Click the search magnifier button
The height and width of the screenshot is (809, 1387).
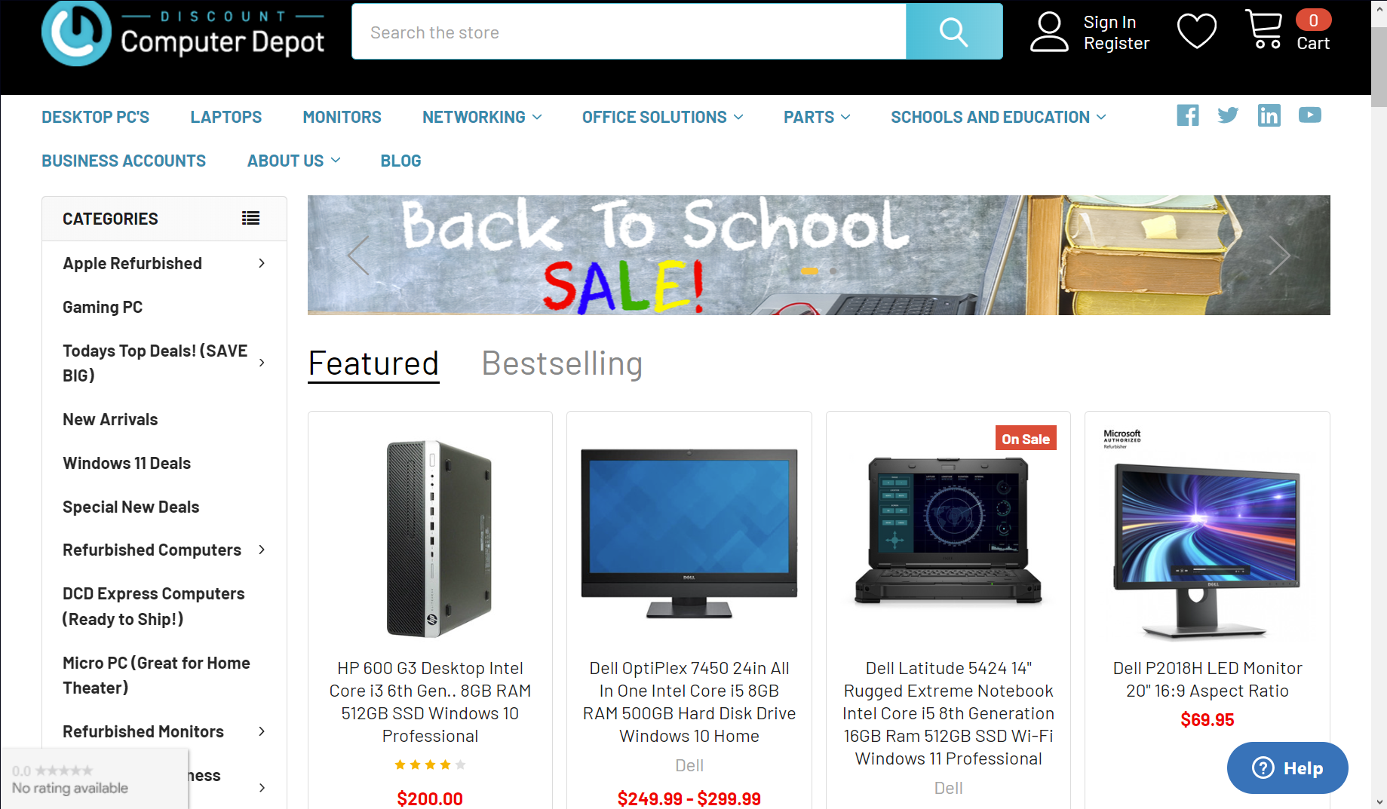click(x=953, y=32)
